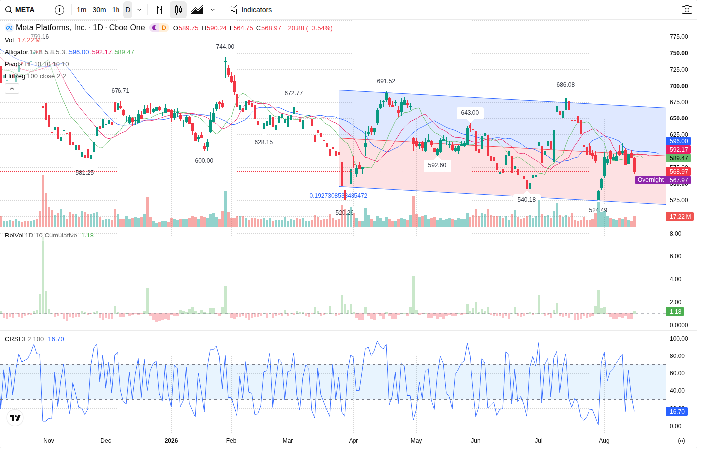Click the 691.52 pivot high label
This screenshot has height=473, width=707.
tap(386, 81)
